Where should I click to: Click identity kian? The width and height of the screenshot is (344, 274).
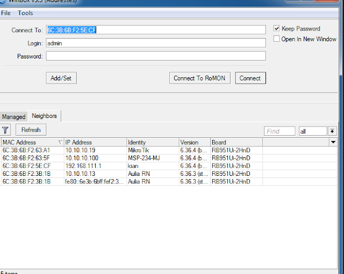(x=133, y=166)
